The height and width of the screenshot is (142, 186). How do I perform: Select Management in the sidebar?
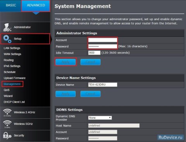coord(12,84)
